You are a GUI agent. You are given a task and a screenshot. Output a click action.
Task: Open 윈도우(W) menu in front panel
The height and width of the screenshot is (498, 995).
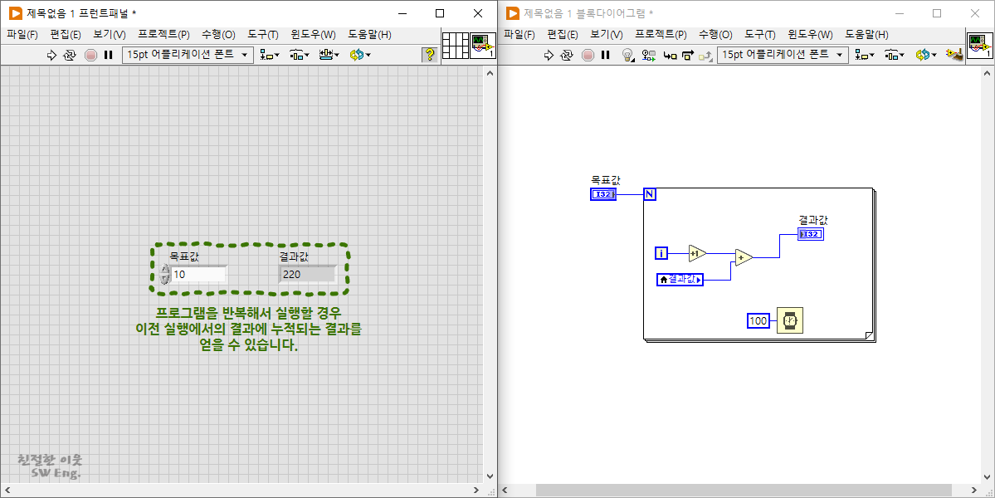pos(314,34)
